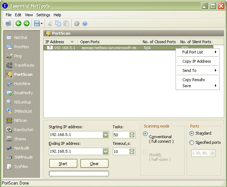Click the Paste clipboard toolbar icon
This screenshot has height=187, width=227.
[x=66, y=23]
